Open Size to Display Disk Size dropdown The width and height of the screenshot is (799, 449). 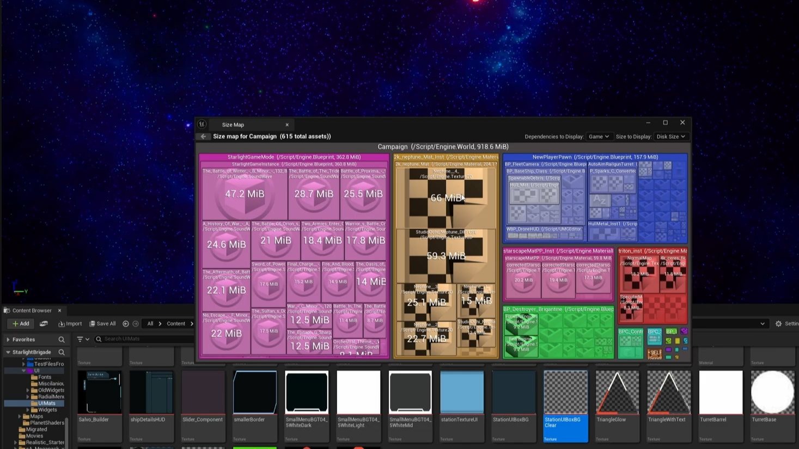670,137
